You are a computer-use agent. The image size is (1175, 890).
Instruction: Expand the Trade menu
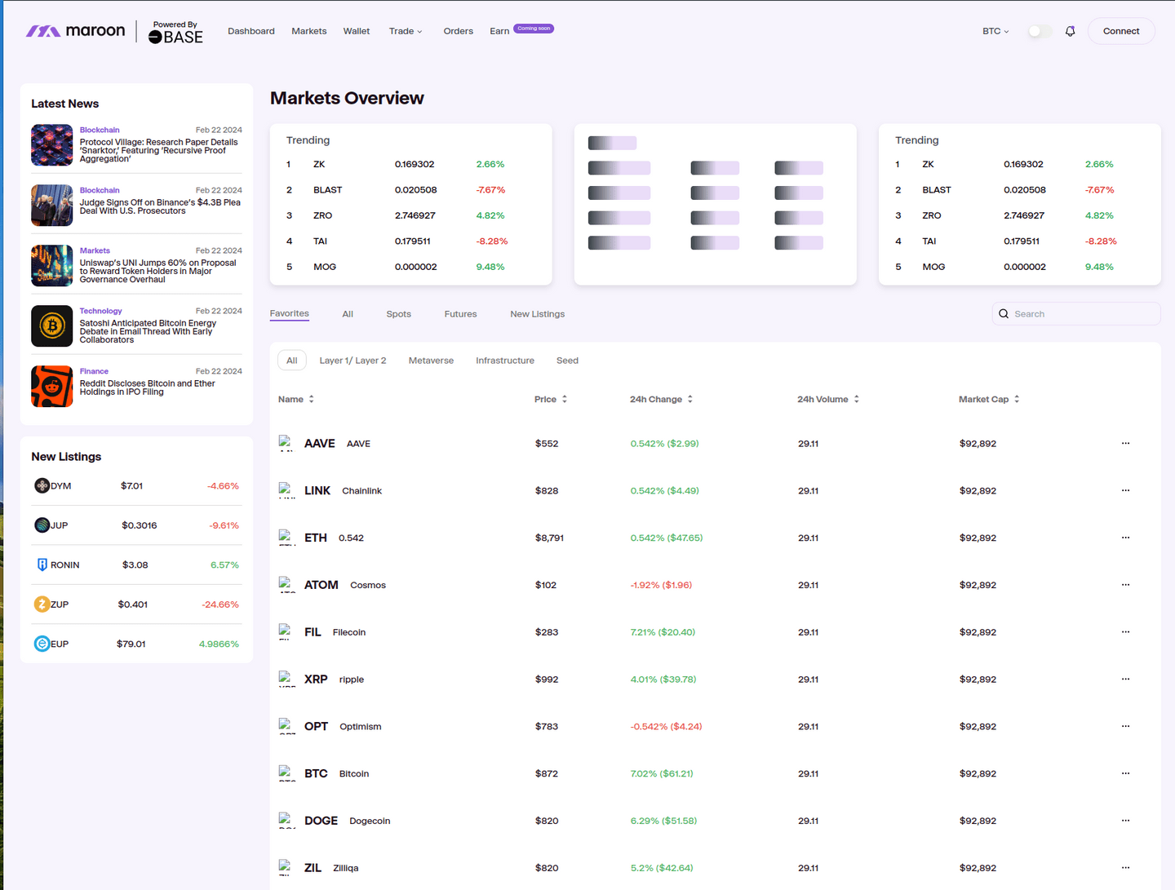pyautogui.click(x=406, y=31)
